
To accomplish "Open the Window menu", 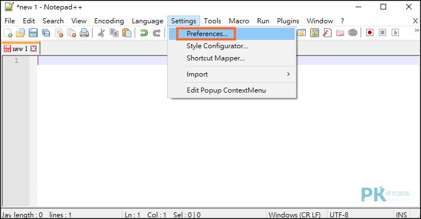I will [x=320, y=21].
